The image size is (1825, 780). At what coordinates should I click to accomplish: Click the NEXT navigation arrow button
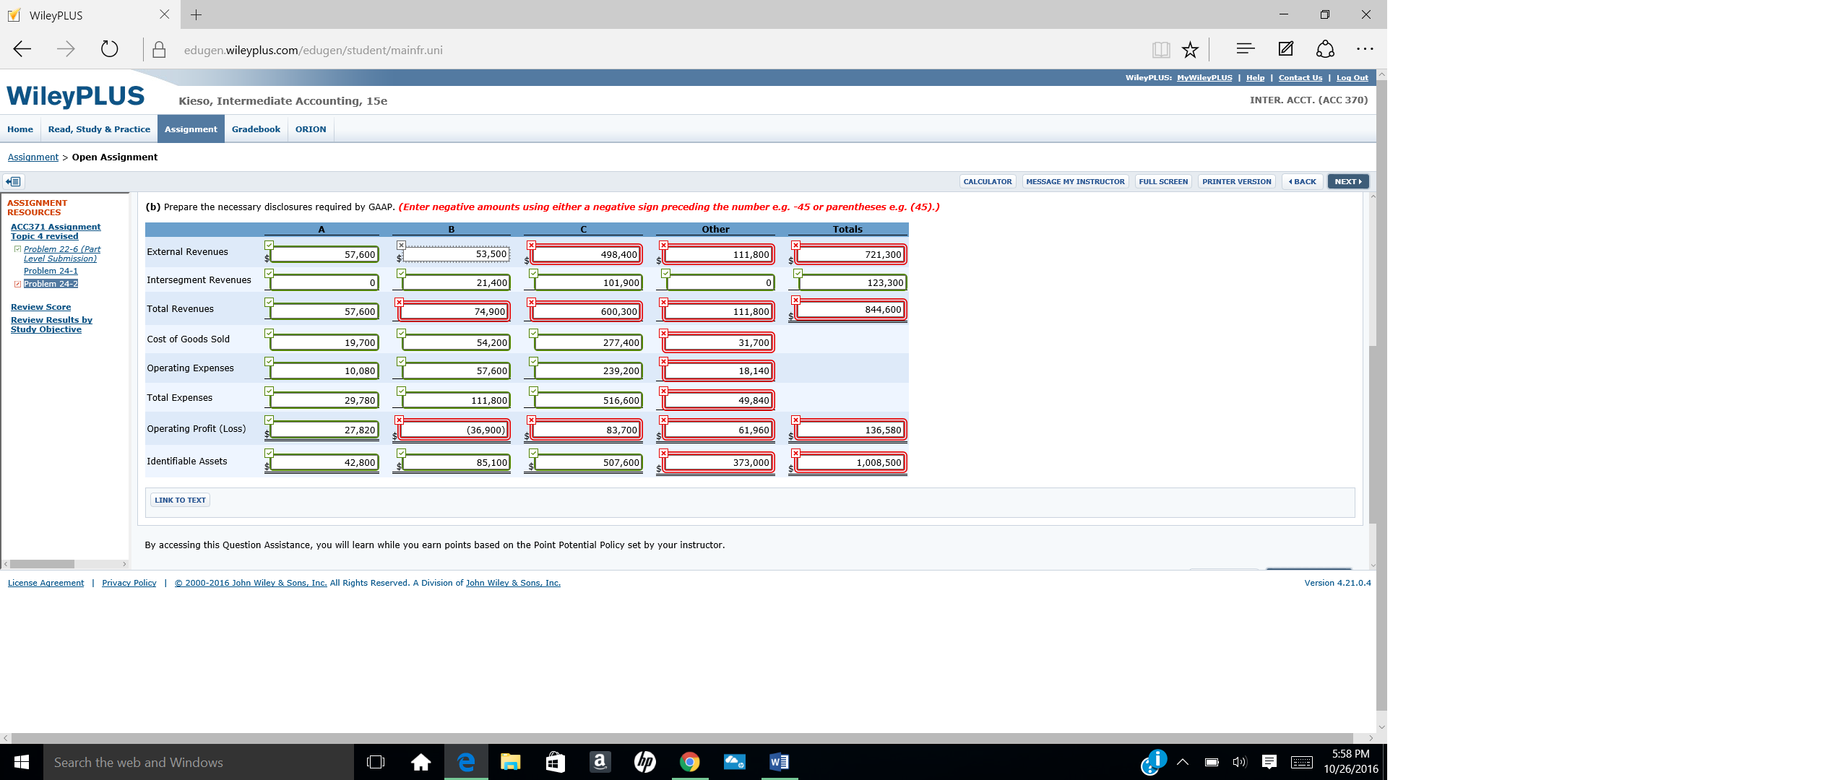pyautogui.click(x=1347, y=181)
